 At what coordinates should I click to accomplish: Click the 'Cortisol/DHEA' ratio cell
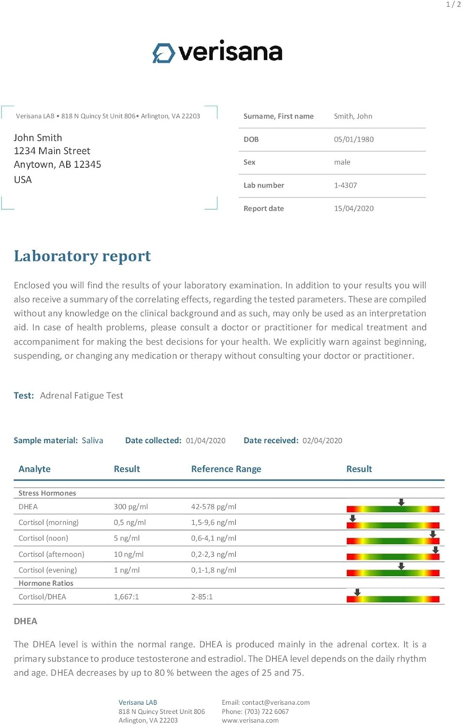pyautogui.click(x=42, y=596)
